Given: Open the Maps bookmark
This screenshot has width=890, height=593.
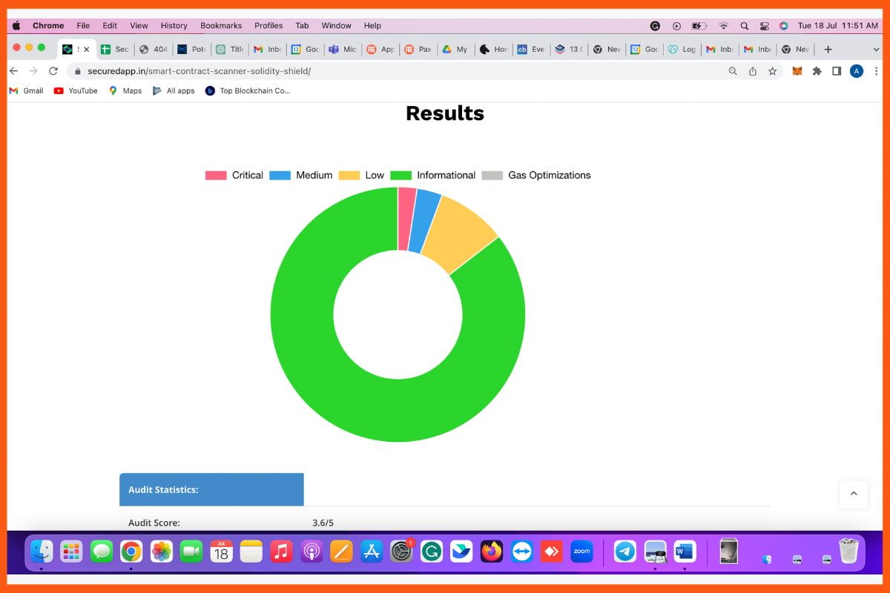Looking at the screenshot, I should click(124, 90).
